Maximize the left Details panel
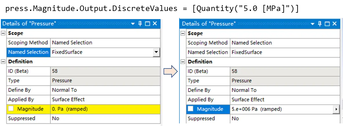 click(x=147, y=24)
